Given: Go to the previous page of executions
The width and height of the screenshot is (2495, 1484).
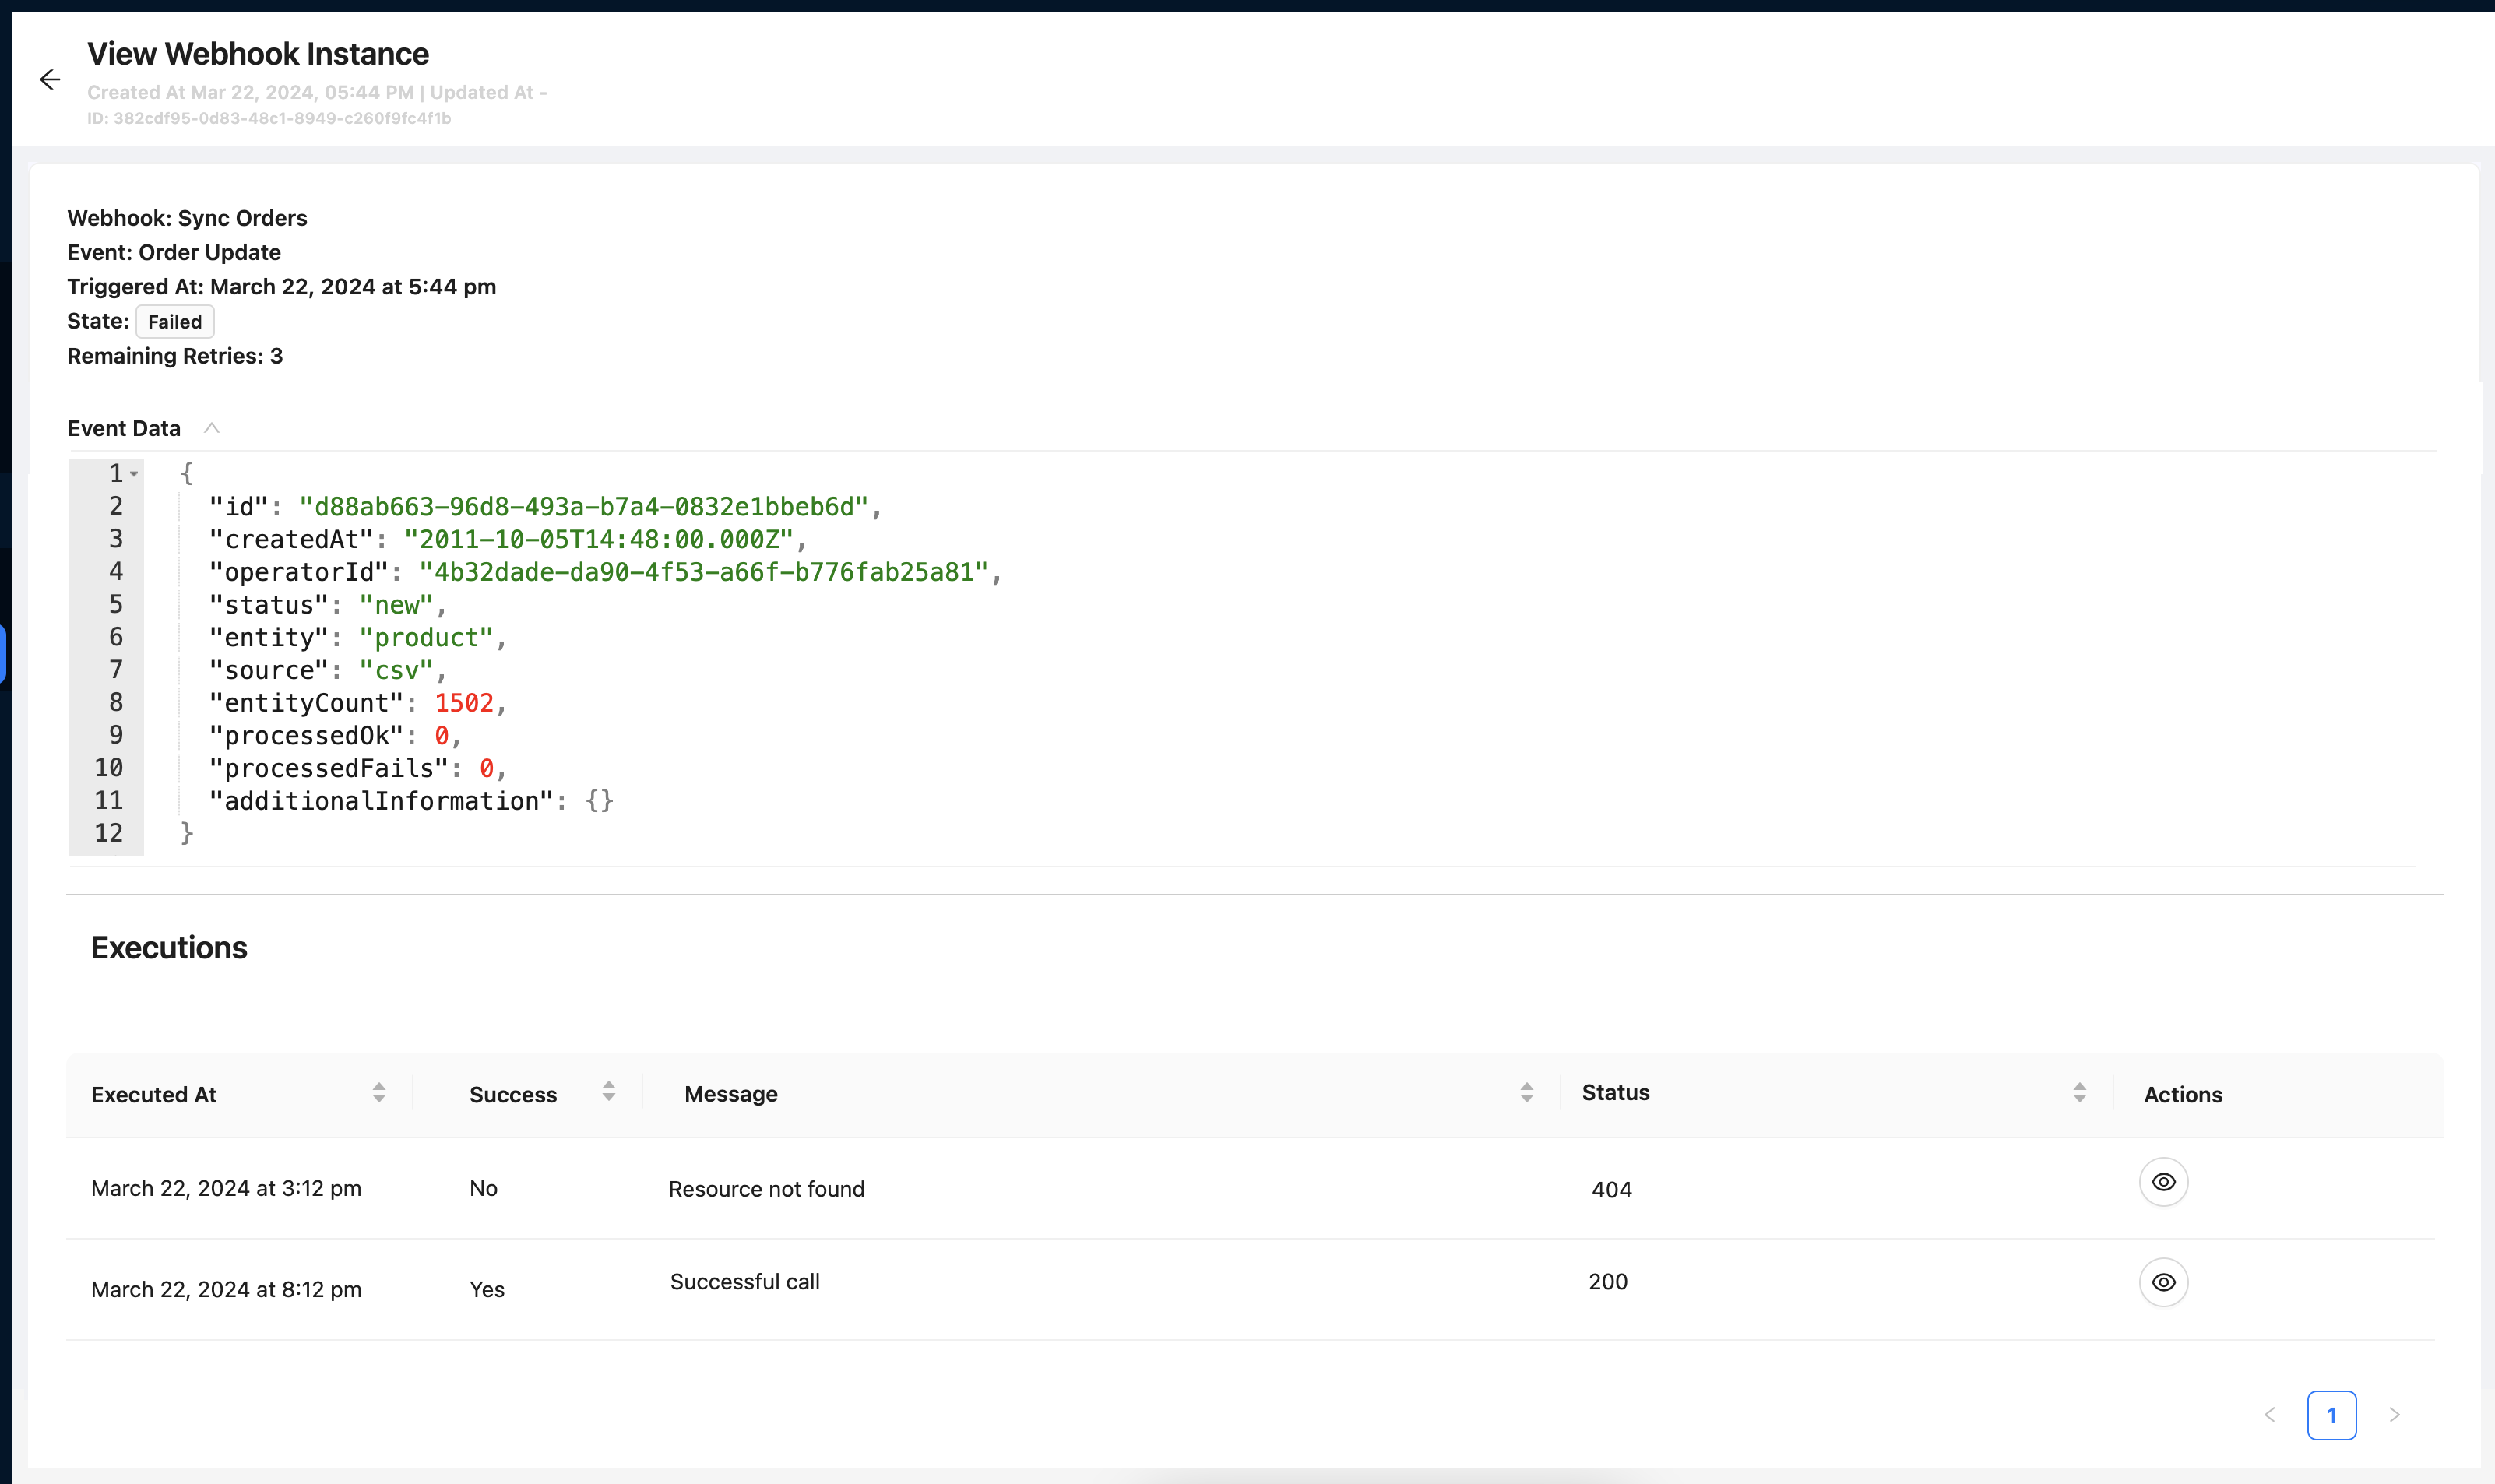Looking at the screenshot, I should point(2270,1415).
